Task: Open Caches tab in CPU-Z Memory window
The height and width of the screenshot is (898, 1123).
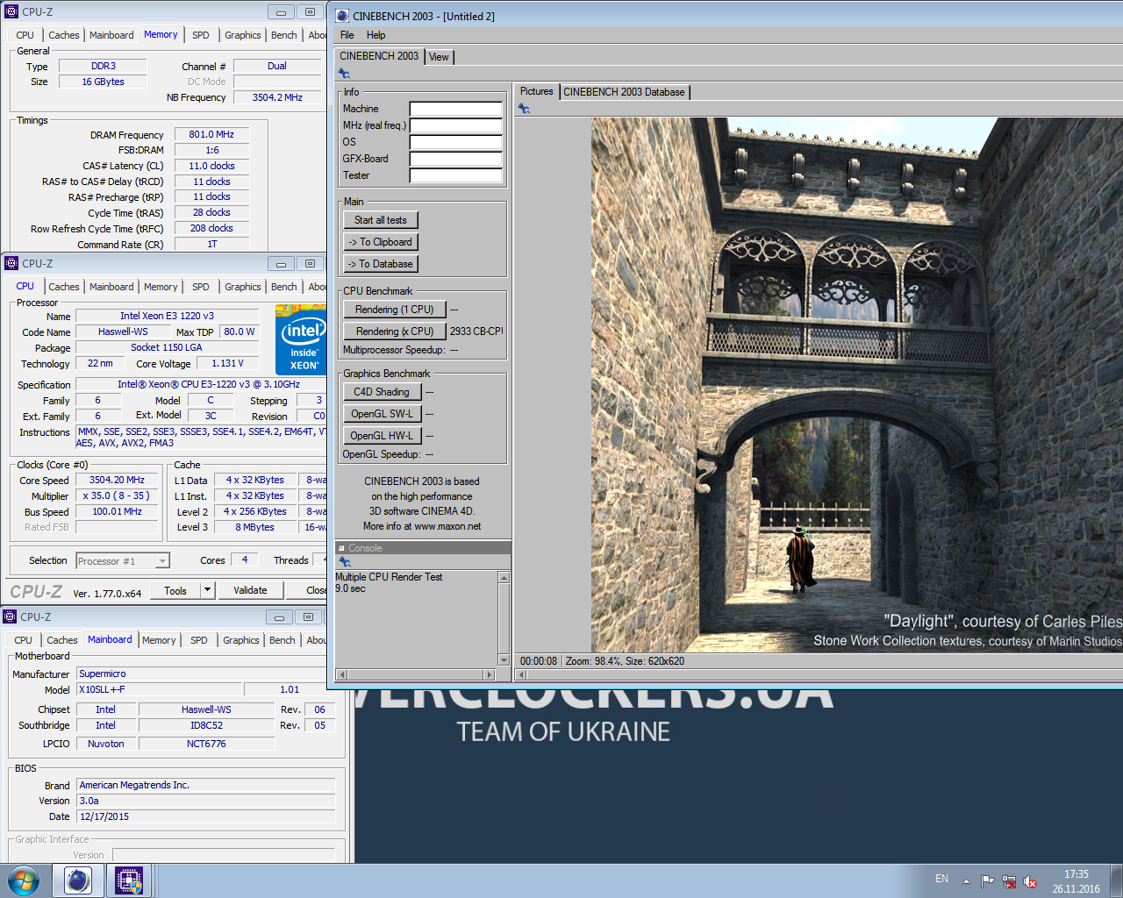Action: (x=64, y=35)
